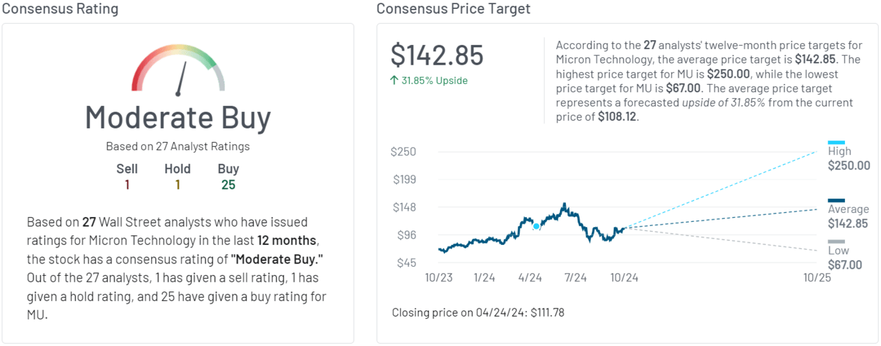The height and width of the screenshot is (346, 881).
Task: Click the consensus rating gauge icon
Action: click(x=178, y=68)
